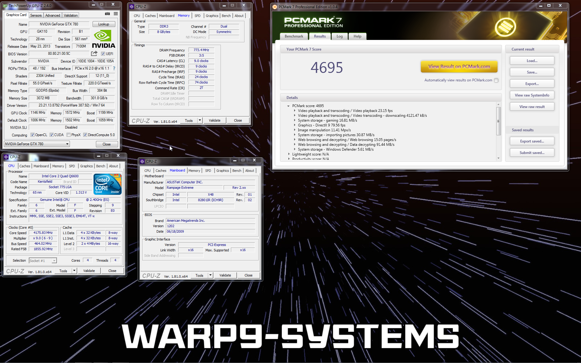Click Save... button in PCMark 7

pos(532,72)
